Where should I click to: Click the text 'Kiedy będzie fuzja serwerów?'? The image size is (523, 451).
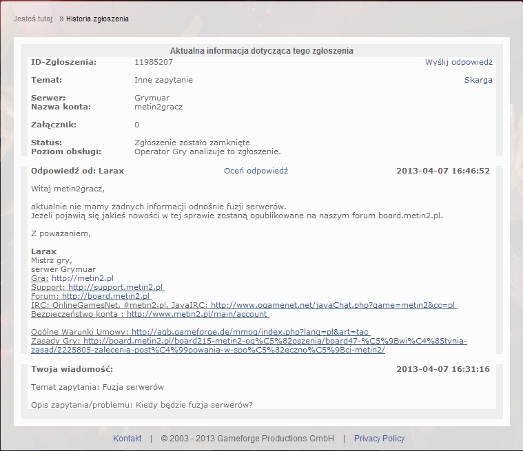pyautogui.click(x=194, y=406)
